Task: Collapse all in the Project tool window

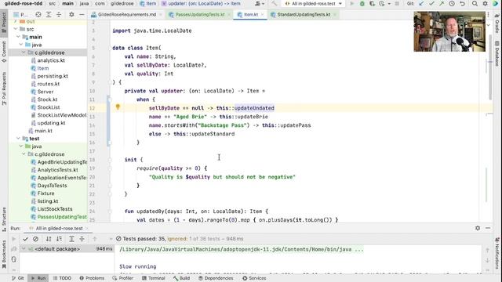Action: [59, 15]
